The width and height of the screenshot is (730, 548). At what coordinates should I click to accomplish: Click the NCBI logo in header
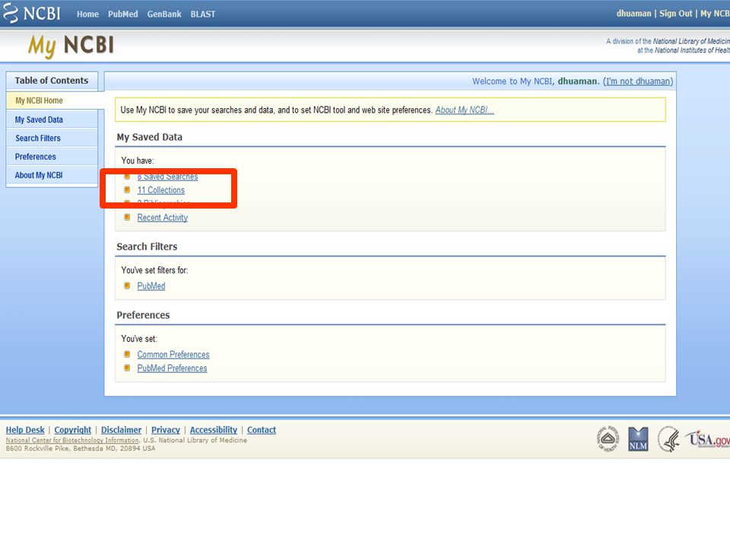(31, 13)
